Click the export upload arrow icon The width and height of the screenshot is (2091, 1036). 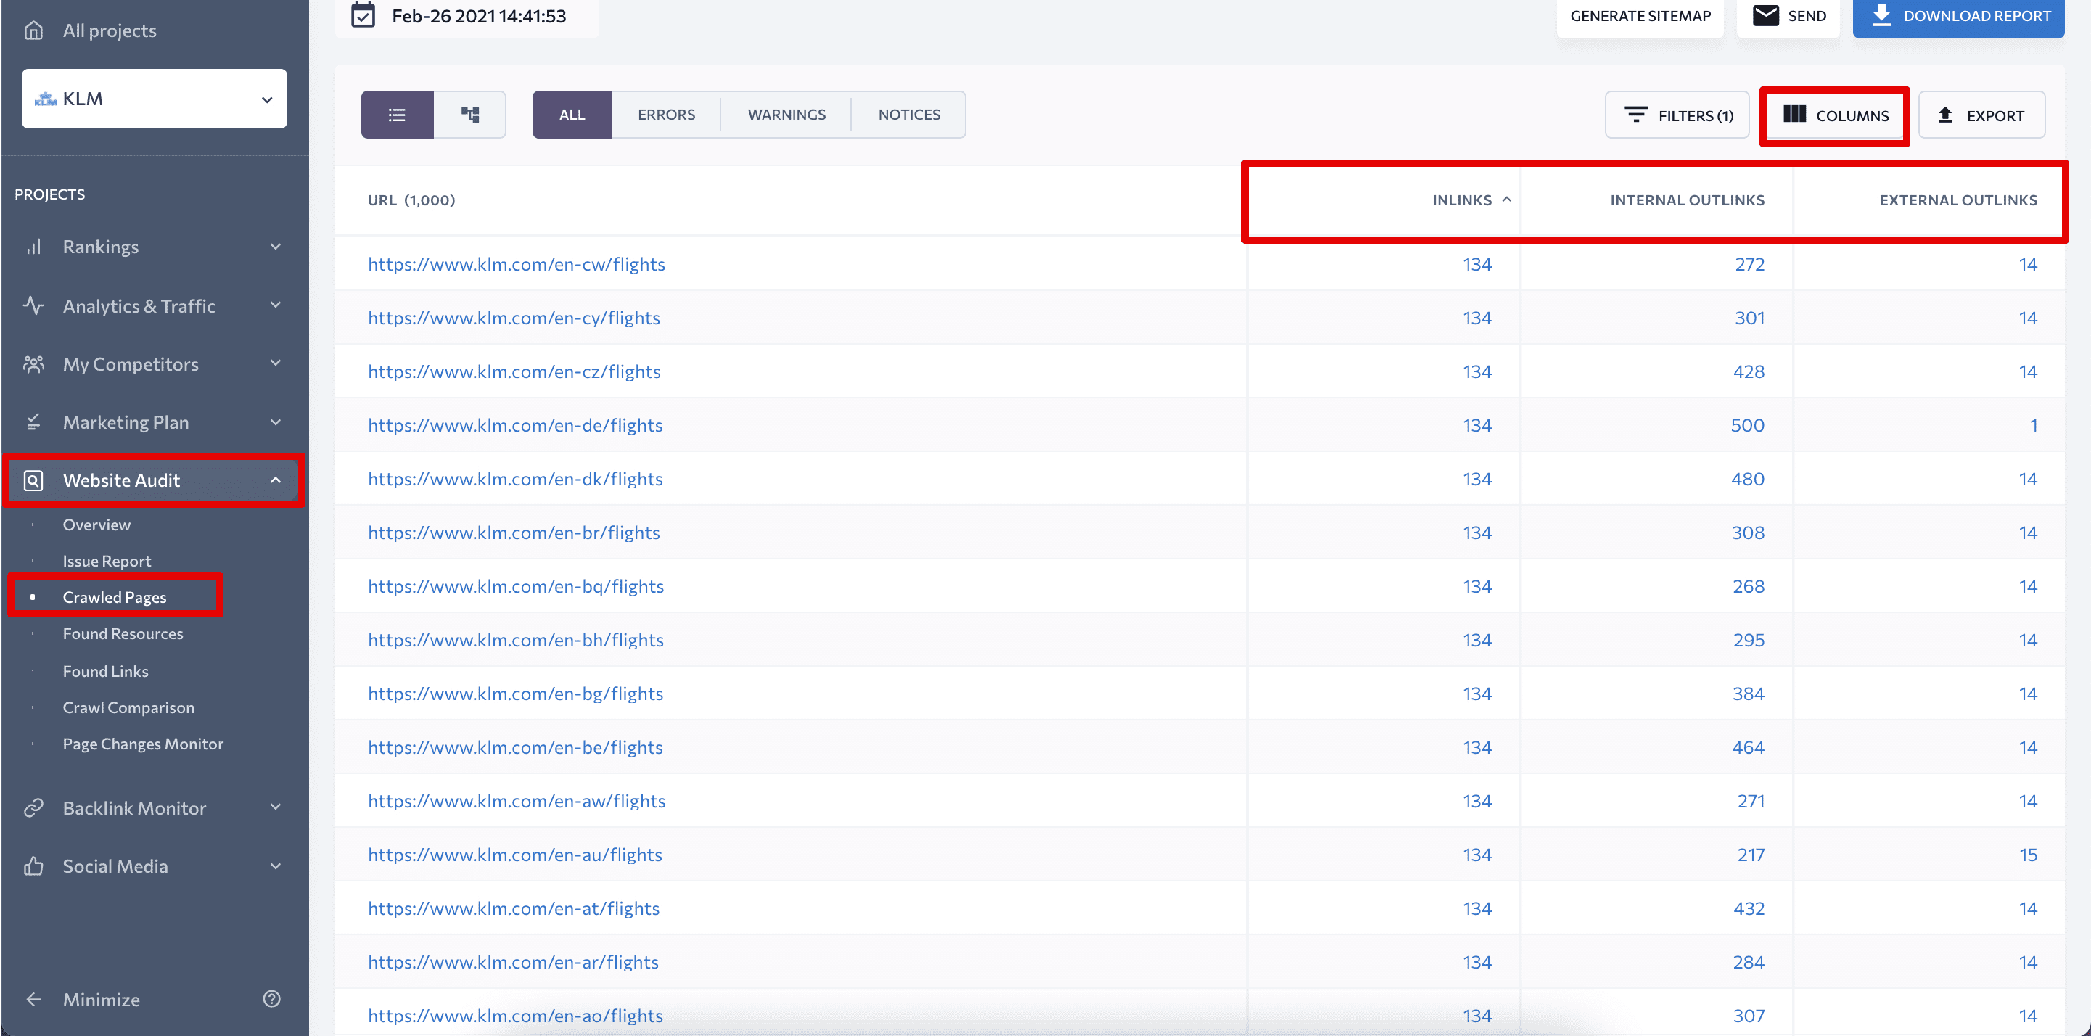click(x=1945, y=115)
